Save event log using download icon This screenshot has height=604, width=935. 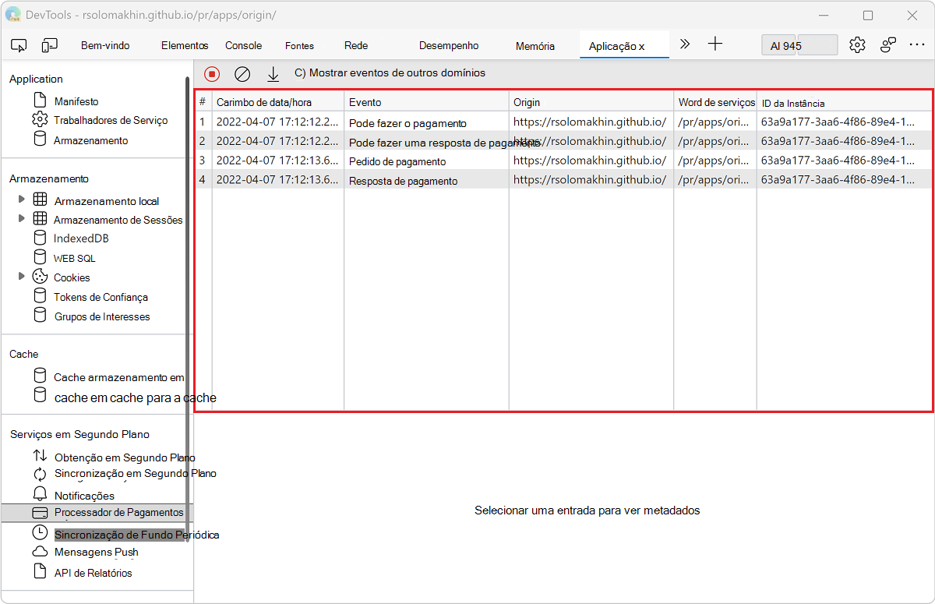[x=273, y=74]
